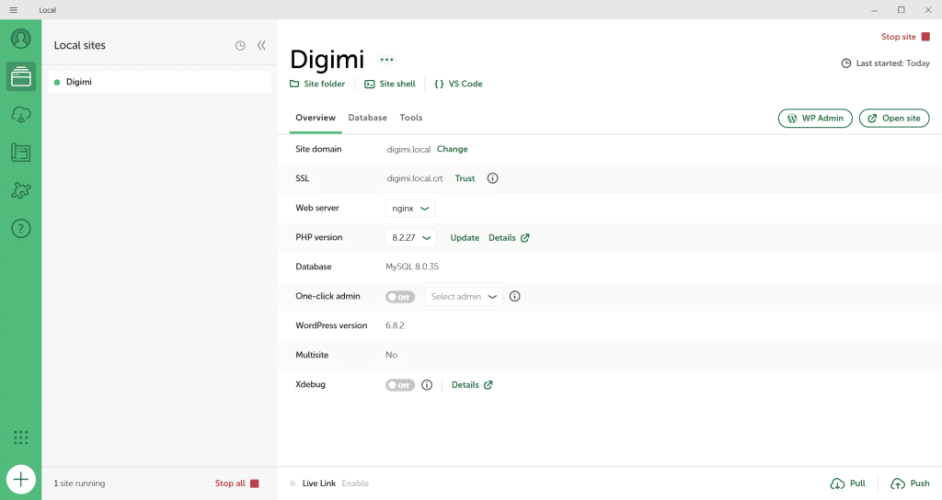Click the Local sites heading
942x500 pixels.
pos(80,46)
